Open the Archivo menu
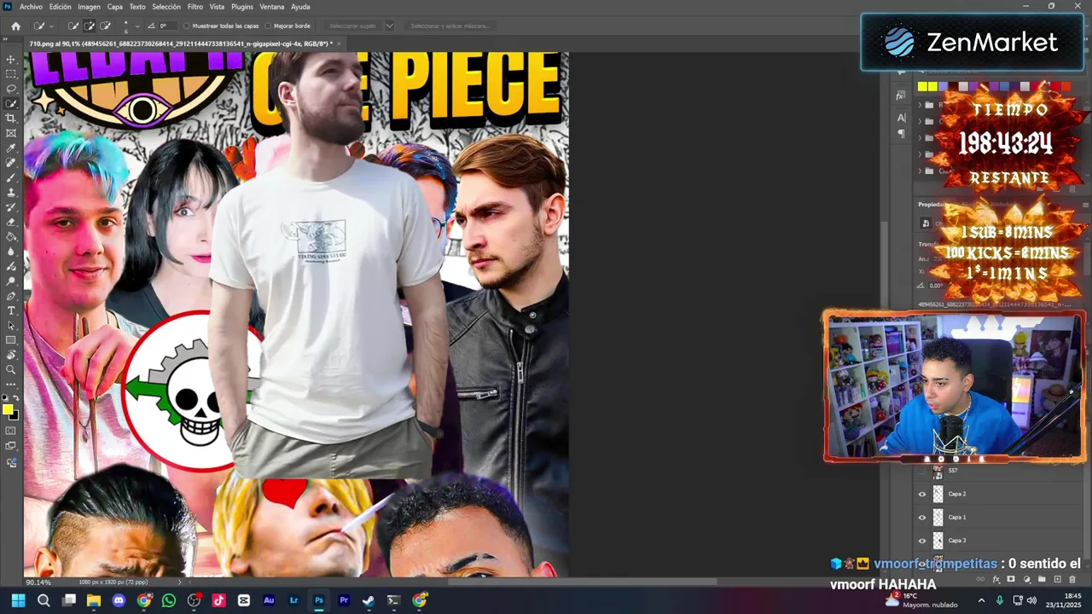This screenshot has height=614, width=1092. click(31, 6)
